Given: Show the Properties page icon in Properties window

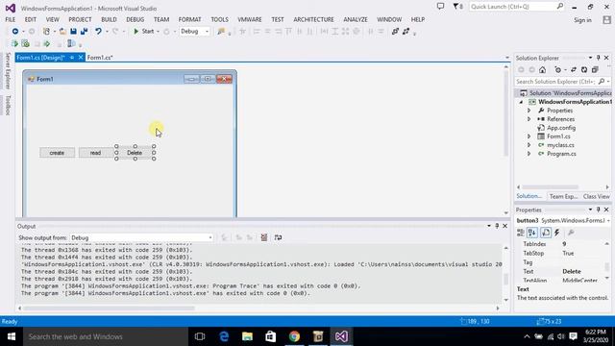Looking at the screenshot, I should [546, 233].
